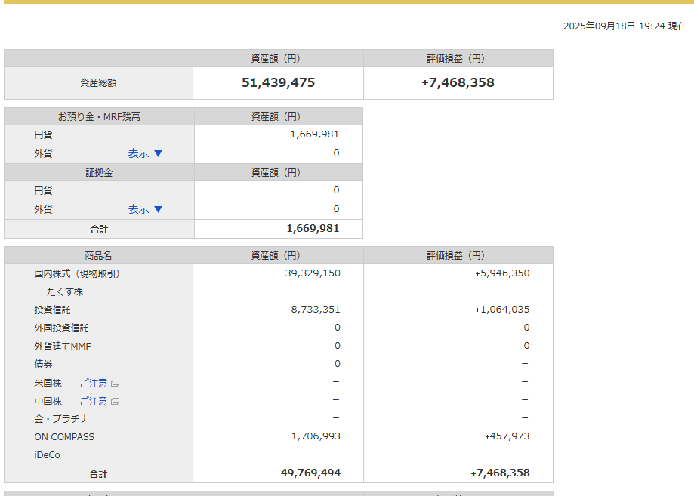Select 金・プラチナ row label
This screenshot has width=694, height=496.
61,418
